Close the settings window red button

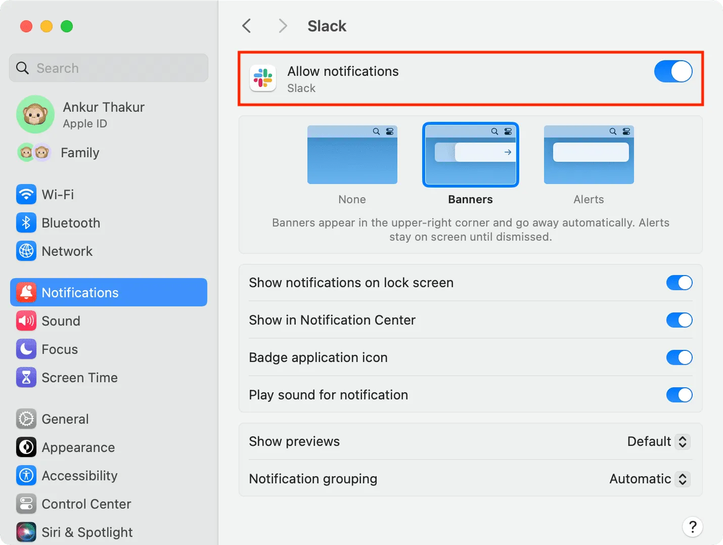(x=26, y=26)
